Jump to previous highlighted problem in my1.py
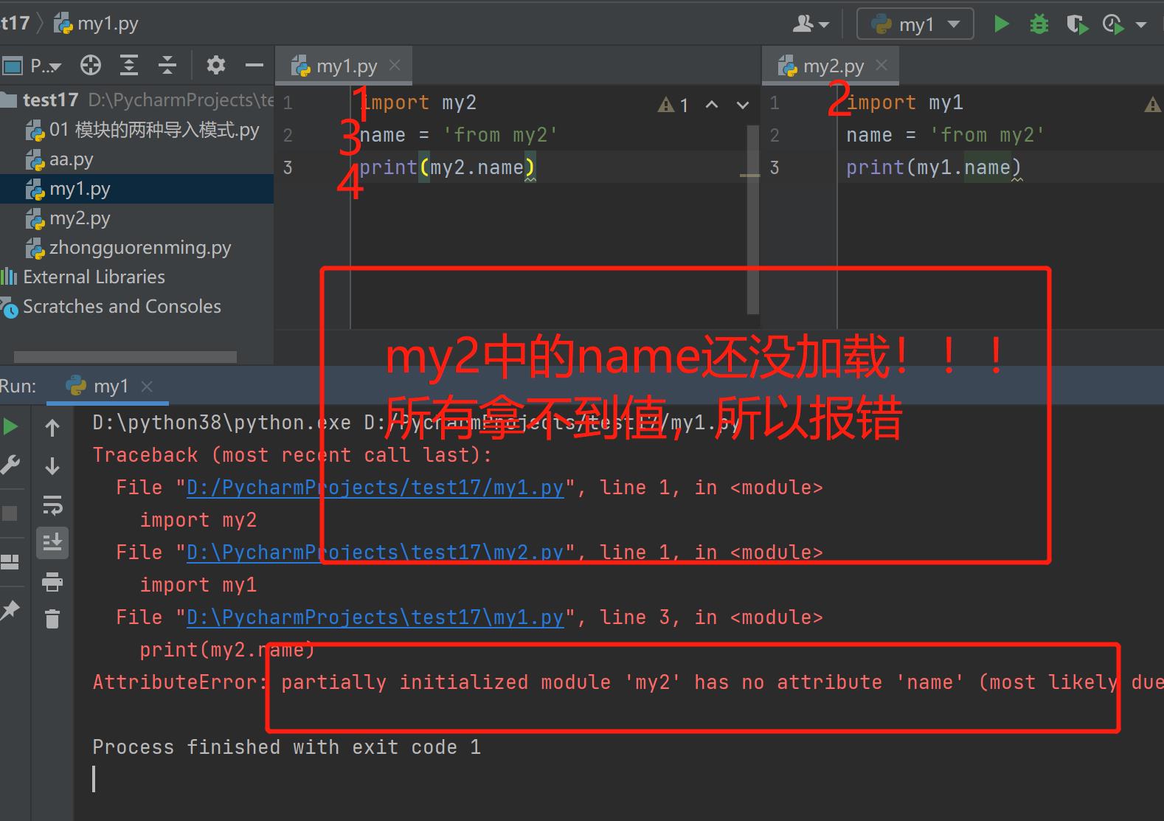Image resolution: width=1164 pixels, height=821 pixels. click(712, 105)
